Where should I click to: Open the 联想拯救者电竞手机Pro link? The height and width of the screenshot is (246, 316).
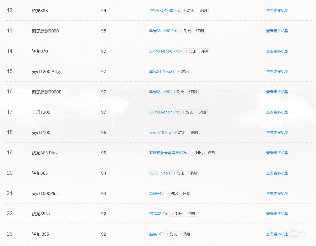click(169, 153)
